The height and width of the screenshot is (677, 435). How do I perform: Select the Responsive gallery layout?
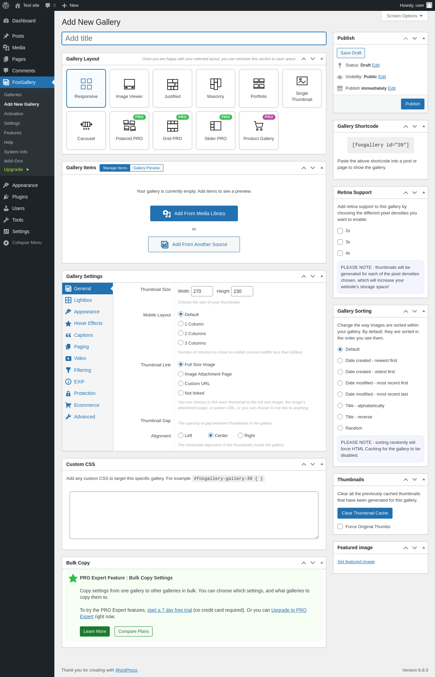[86, 88]
